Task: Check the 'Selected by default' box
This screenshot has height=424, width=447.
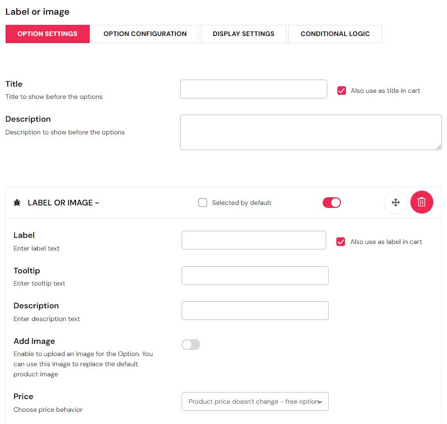Action: [203, 203]
